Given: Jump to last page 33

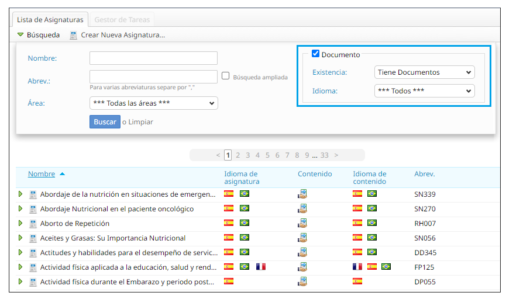Looking at the screenshot, I should pos(324,155).
